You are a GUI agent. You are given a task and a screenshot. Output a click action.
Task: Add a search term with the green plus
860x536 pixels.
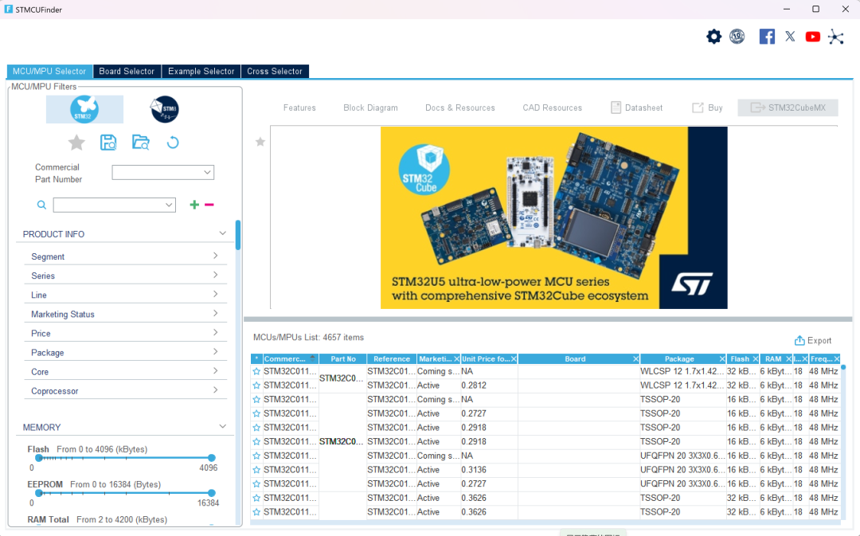coord(194,205)
